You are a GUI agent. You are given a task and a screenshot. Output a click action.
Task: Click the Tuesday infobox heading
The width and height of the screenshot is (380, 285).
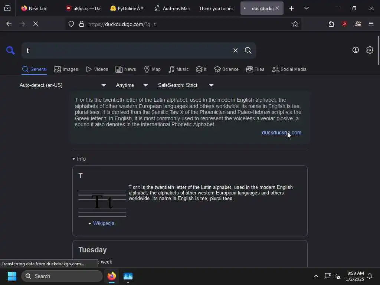(x=92, y=250)
